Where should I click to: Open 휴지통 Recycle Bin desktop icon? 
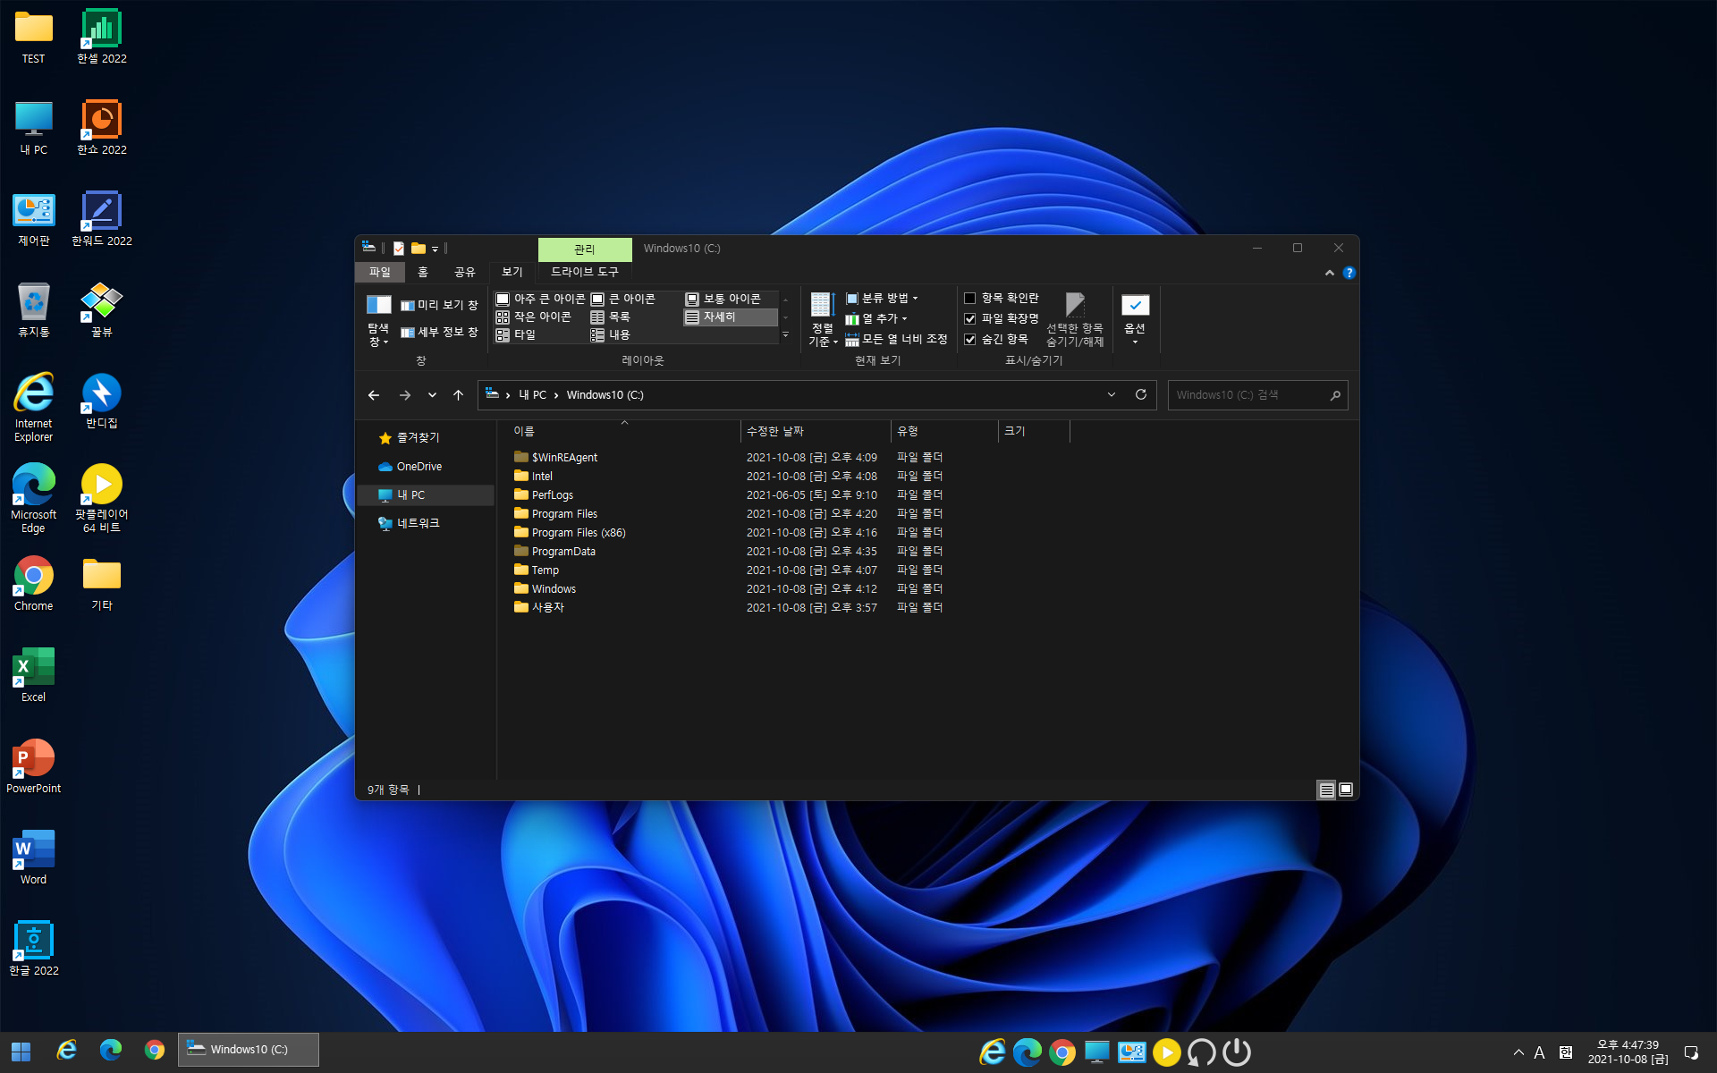point(34,310)
